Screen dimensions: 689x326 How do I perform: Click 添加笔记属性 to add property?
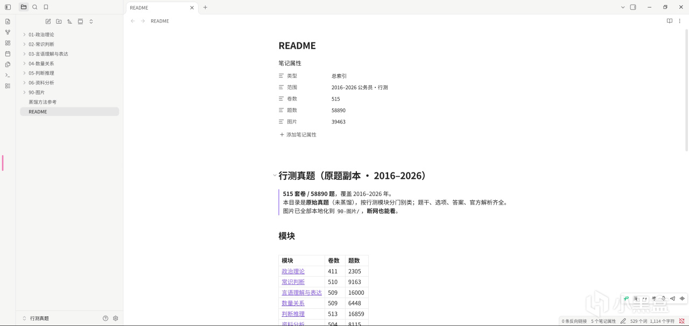[298, 135]
